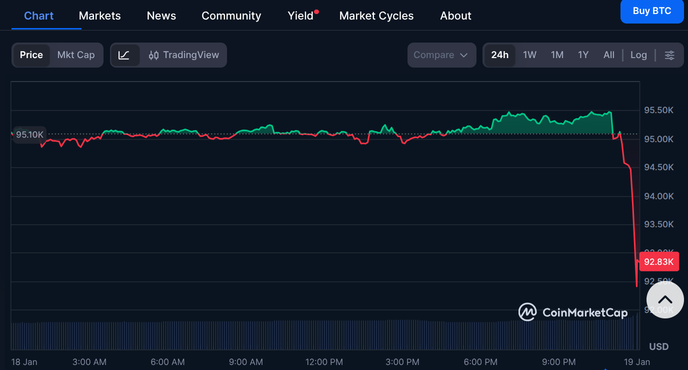Click the 93.50K price axis label
Screen dimensions: 688x370
click(659, 224)
